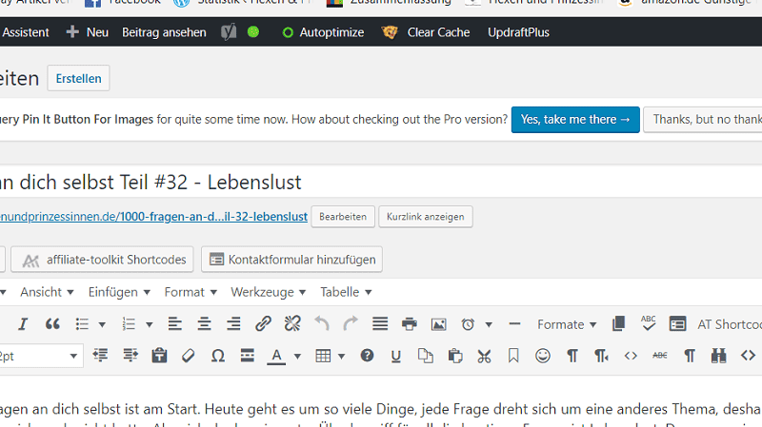Viewport: 762px width, 427px height.
Task: Click the remove link icon
Action: [292, 324]
